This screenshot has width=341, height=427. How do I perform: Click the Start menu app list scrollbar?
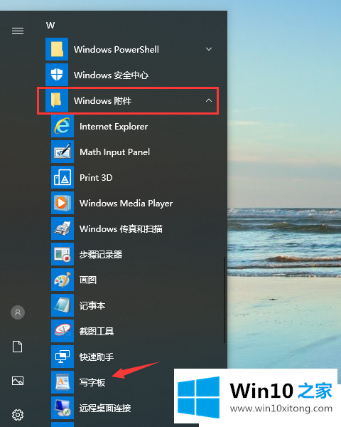224,300
